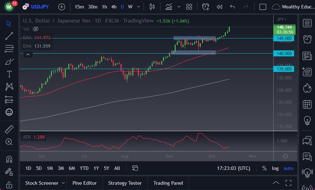The width and height of the screenshot is (315, 190).
Task: Open the hotlists flame icon
Action: [x=307, y=88]
